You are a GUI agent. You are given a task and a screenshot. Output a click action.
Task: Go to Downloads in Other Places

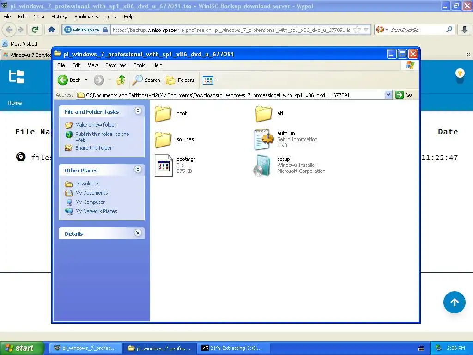87,184
